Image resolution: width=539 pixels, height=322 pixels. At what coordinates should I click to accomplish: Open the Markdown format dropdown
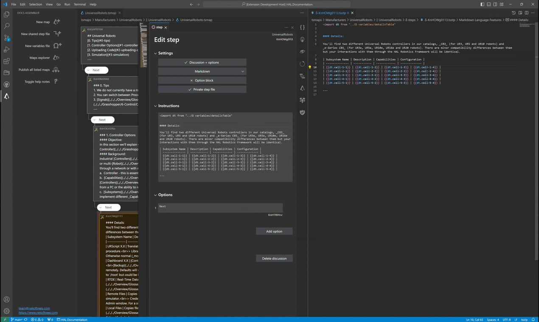[x=202, y=71]
